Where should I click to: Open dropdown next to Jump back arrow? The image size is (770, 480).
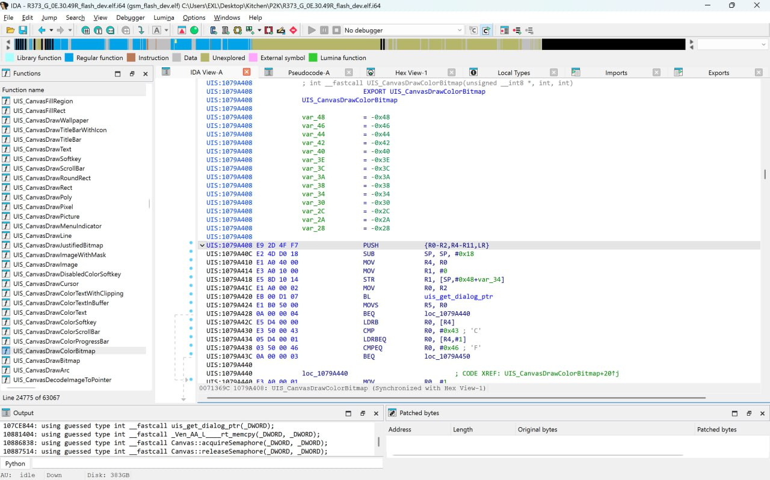pos(51,30)
